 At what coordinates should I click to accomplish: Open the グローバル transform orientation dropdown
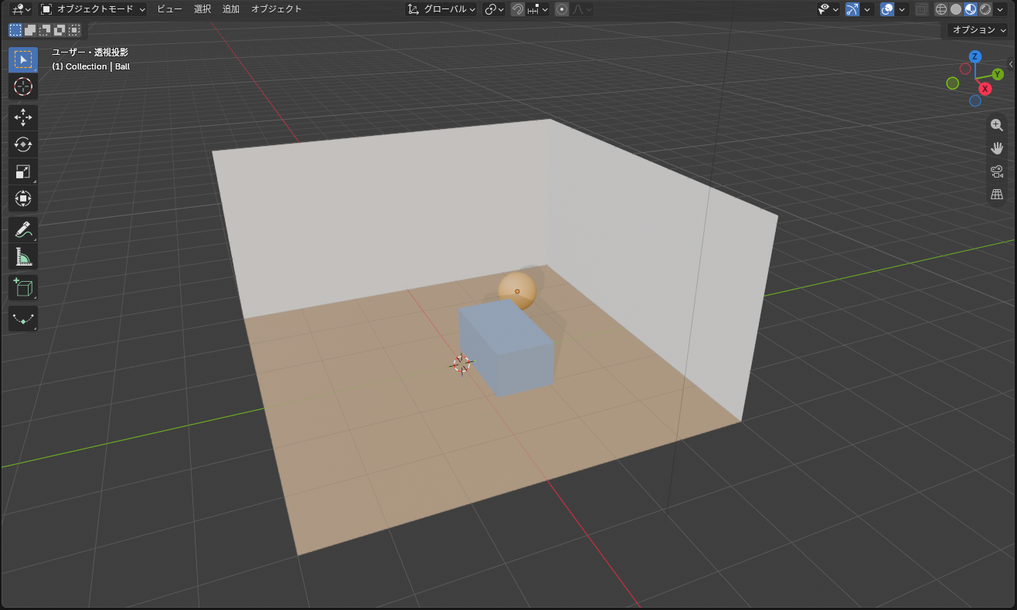[442, 9]
